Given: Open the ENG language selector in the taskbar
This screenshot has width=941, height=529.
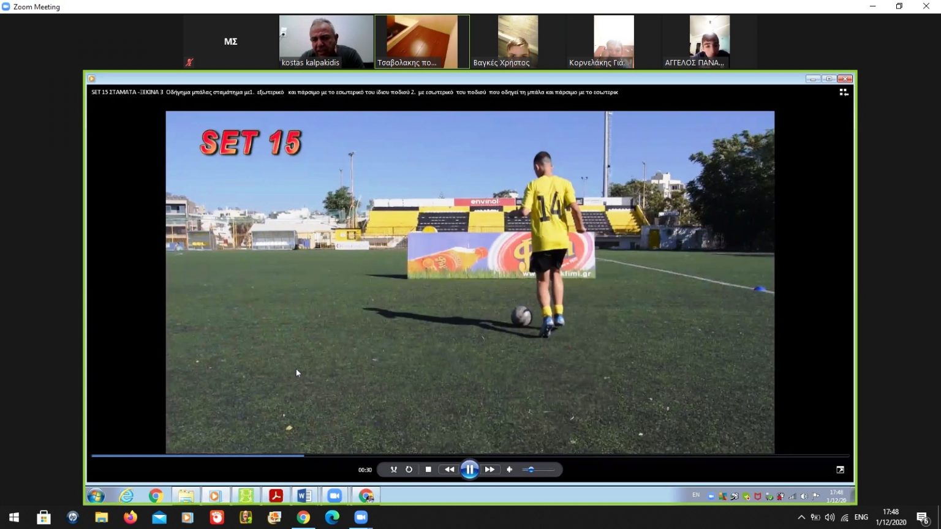Looking at the screenshot, I should [x=861, y=517].
